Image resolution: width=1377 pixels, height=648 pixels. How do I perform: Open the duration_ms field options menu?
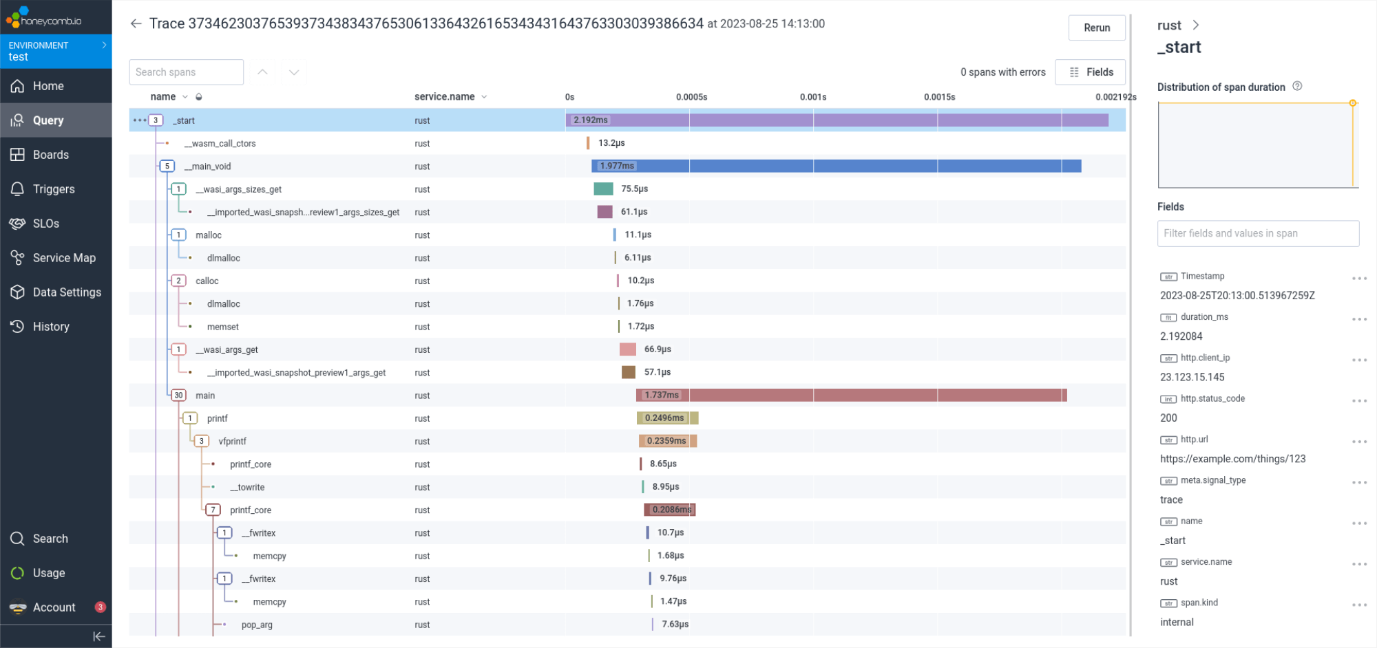[1359, 318]
